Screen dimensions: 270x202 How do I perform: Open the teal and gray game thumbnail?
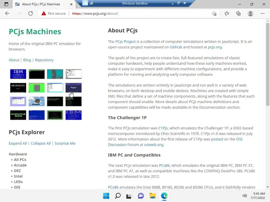(x=55, y=74)
